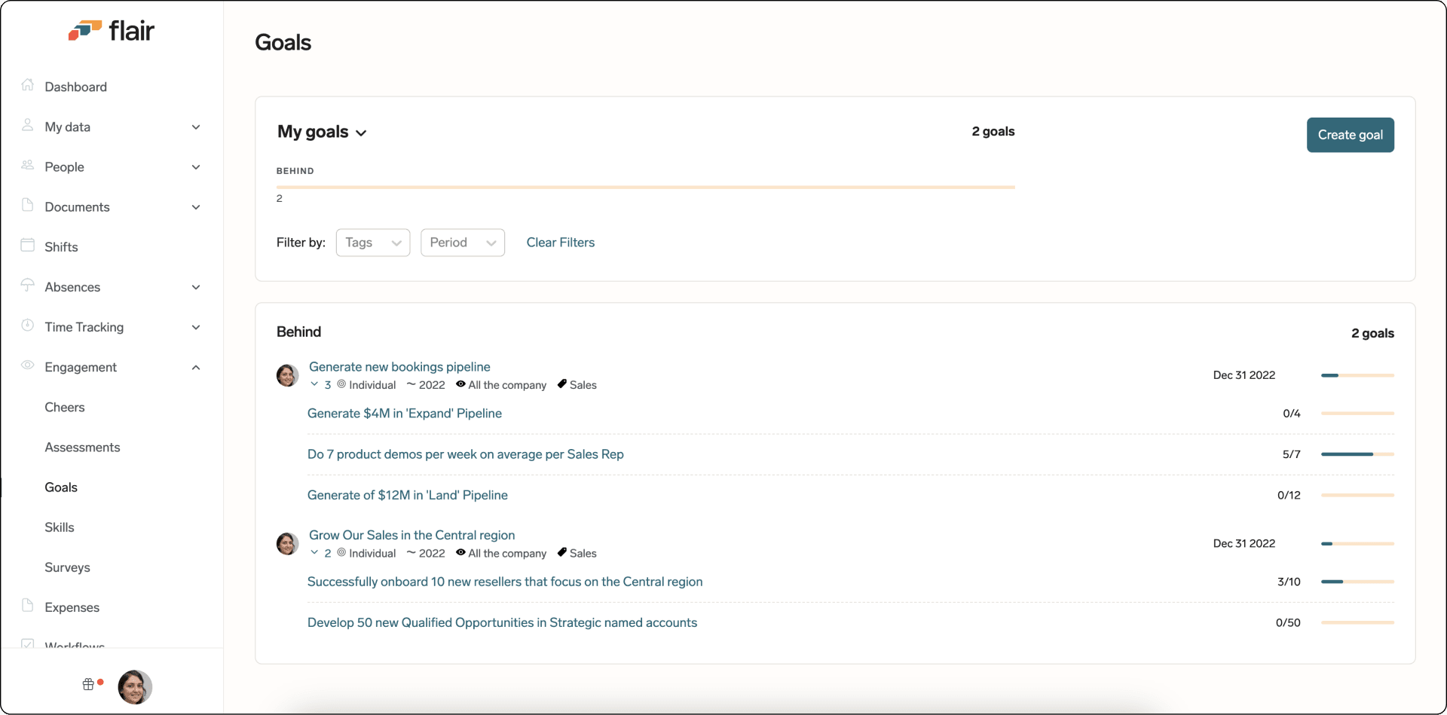Open Successfully onboard 10 new resellers goal

505,582
